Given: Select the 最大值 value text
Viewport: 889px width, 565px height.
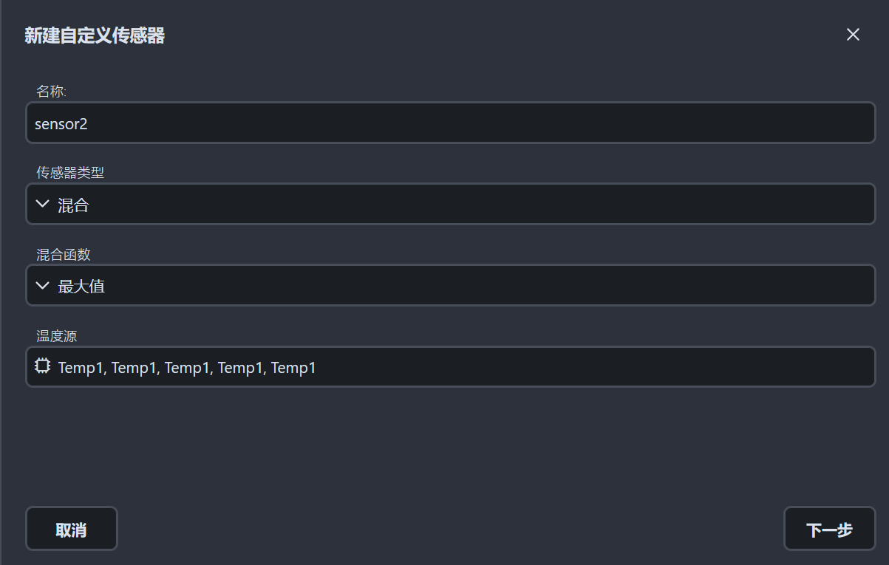Looking at the screenshot, I should click(x=81, y=286).
